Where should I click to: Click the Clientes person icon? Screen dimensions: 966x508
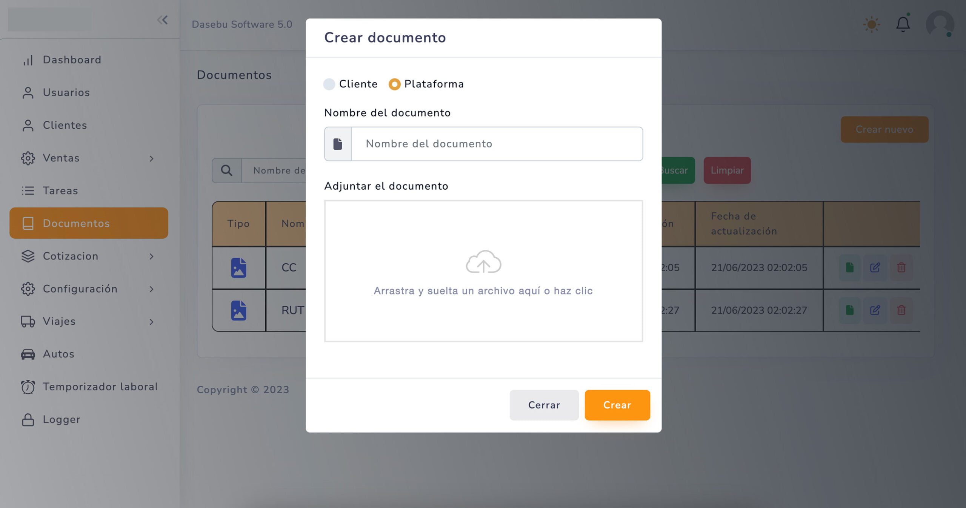[x=28, y=126]
